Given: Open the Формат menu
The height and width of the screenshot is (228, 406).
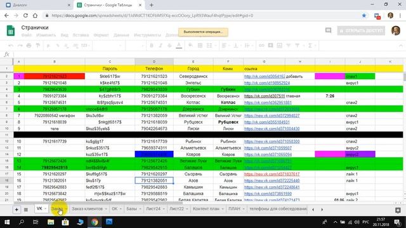Looking at the screenshot, I should pyautogui.click(x=101, y=35).
